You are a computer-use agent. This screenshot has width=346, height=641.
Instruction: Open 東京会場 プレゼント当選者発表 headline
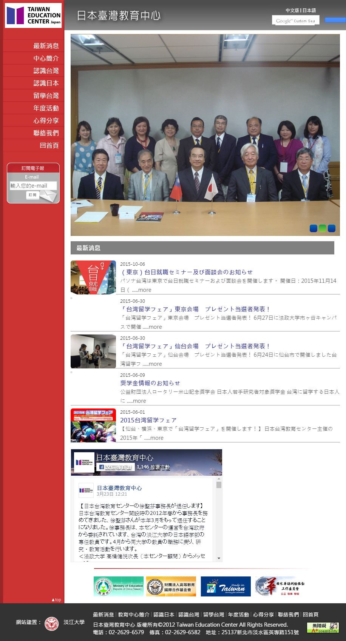coord(196,309)
